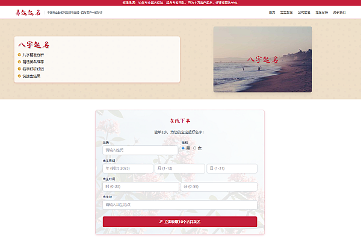The width and height of the screenshot is (361, 241).
Task: Click the 精选美名推荐 bullet text
Action: coord(33,62)
